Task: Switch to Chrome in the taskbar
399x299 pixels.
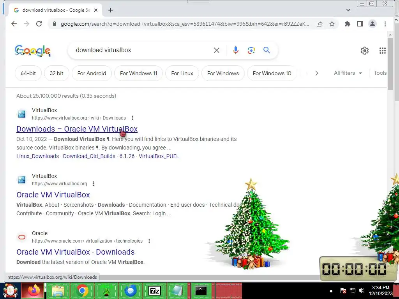Action: 82,290
